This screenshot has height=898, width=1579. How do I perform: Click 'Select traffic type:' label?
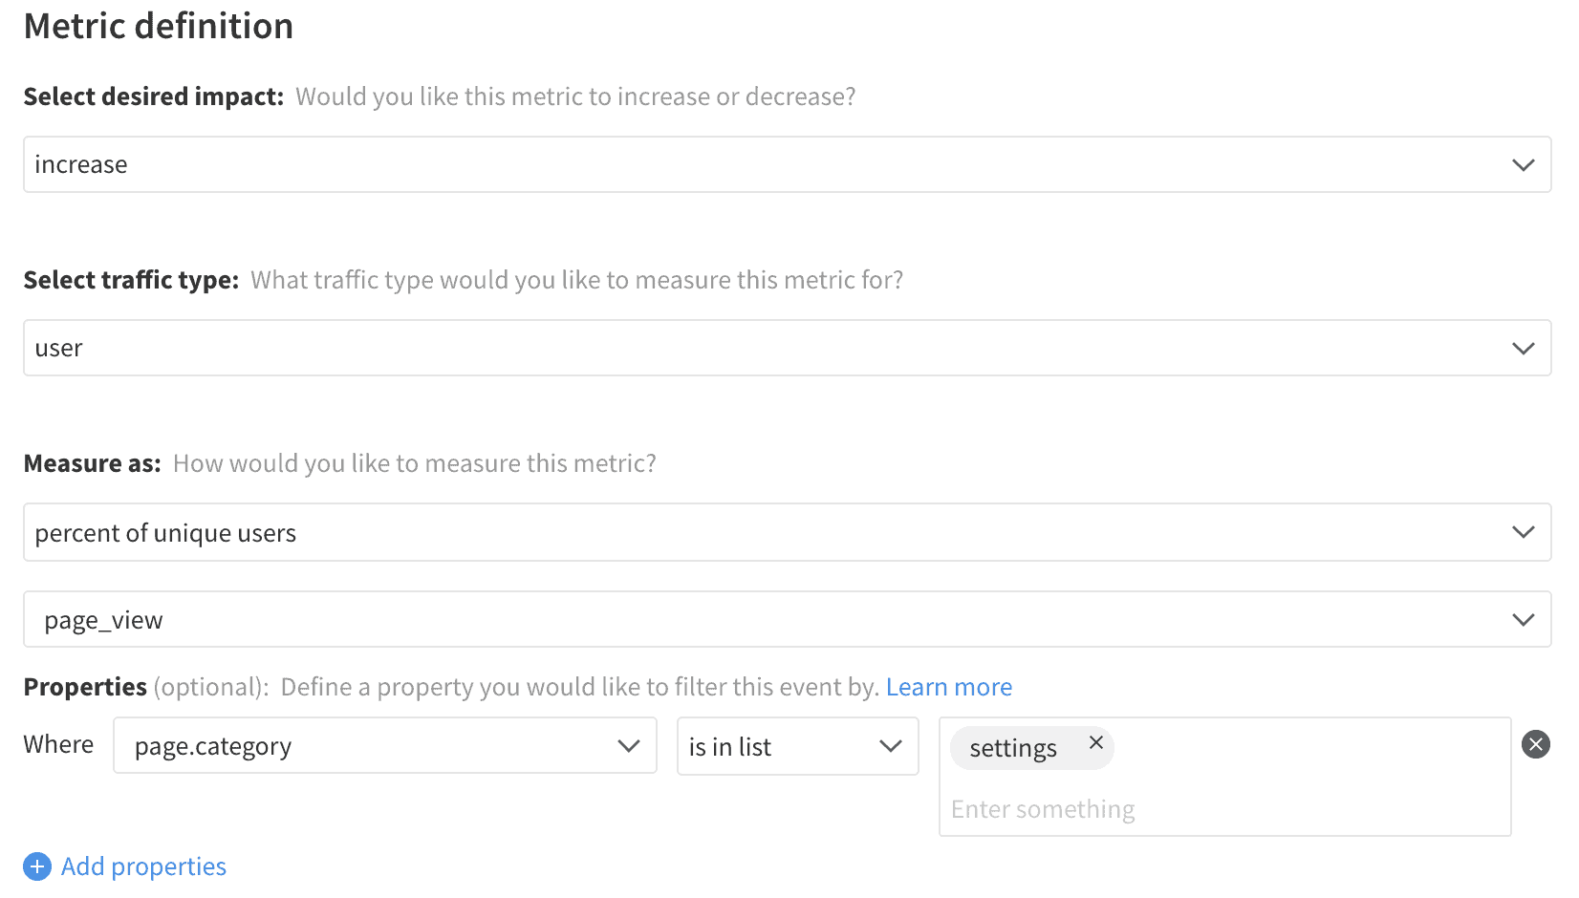click(x=131, y=280)
